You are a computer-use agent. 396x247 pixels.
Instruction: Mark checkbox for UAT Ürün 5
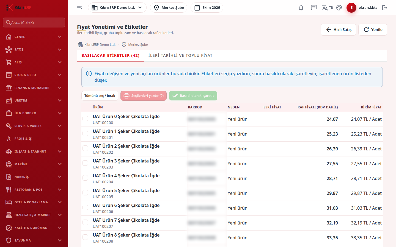(85, 193)
